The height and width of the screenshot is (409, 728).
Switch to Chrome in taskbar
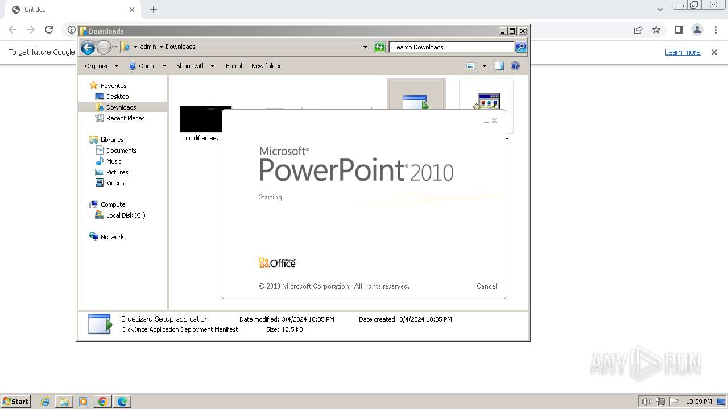tap(103, 402)
